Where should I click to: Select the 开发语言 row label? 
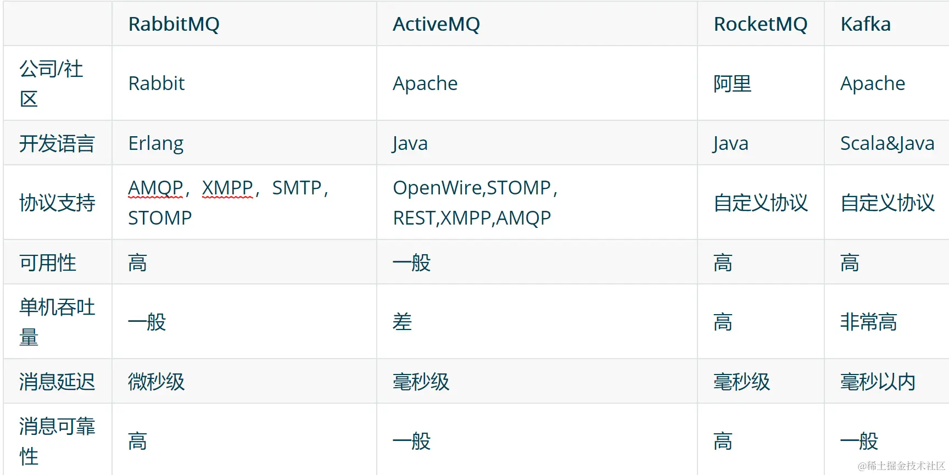coord(57,143)
